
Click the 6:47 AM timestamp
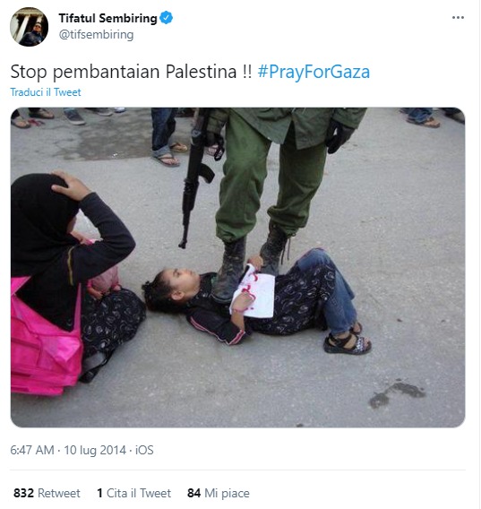[32, 450]
